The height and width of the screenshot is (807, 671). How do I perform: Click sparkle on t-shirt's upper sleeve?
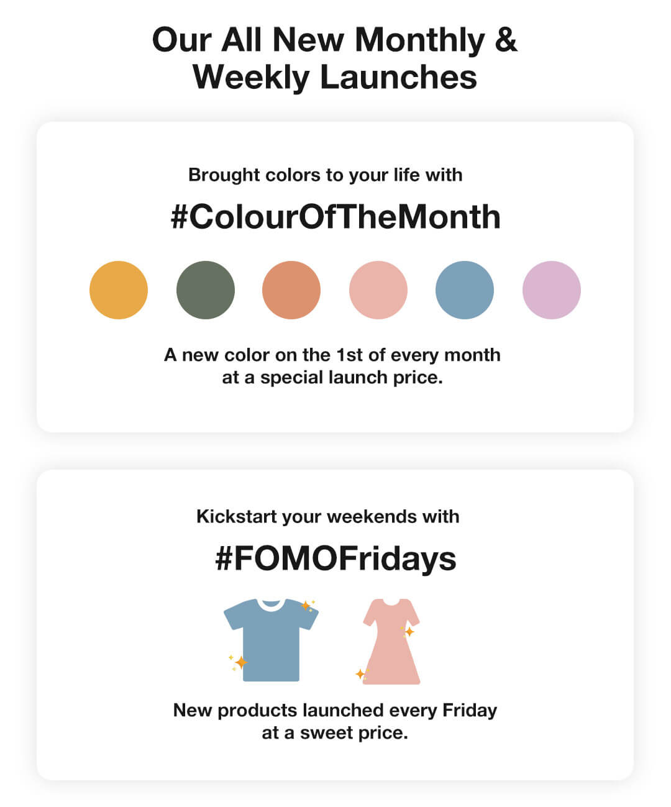point(306,605)
